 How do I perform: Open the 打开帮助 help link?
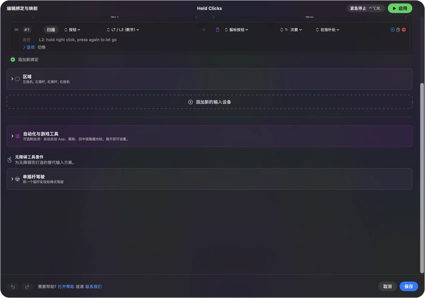coord(66,287)
